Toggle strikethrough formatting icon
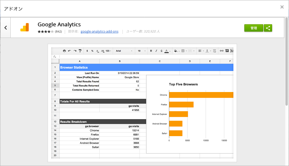 (161, 51)
